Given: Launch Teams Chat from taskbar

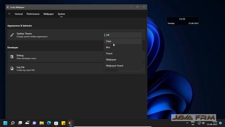Looking at the screenshot, I should click(x=34, y=123).
